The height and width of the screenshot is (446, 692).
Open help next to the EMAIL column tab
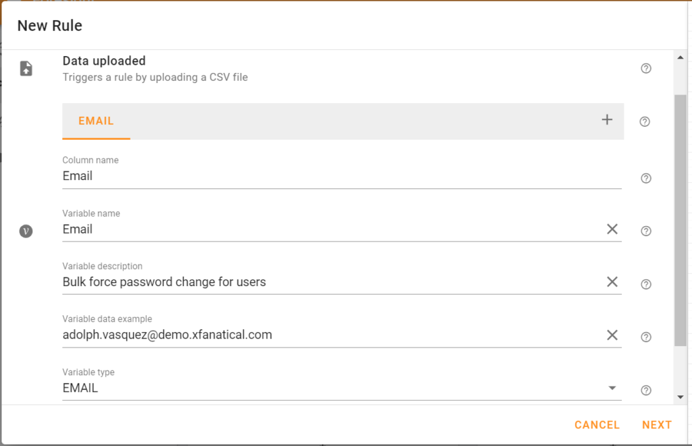pyautogui.click(x=645, y=121)
